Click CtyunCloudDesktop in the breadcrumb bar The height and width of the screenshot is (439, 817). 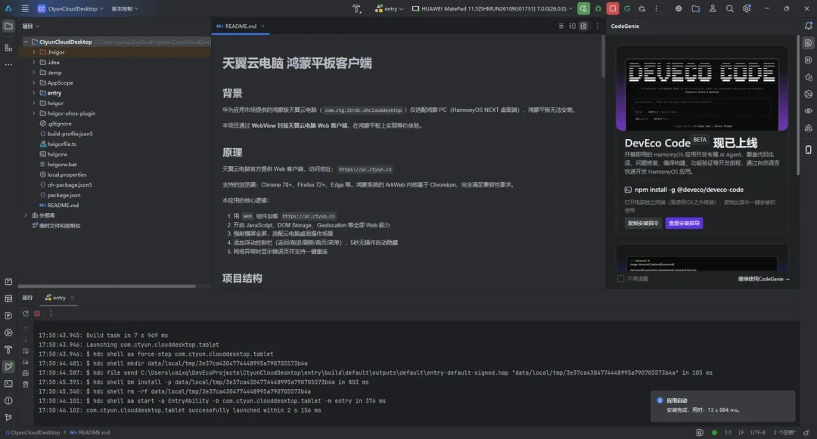pos(33,432)
